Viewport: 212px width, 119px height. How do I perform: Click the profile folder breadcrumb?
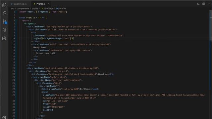[x=35, y=9]
